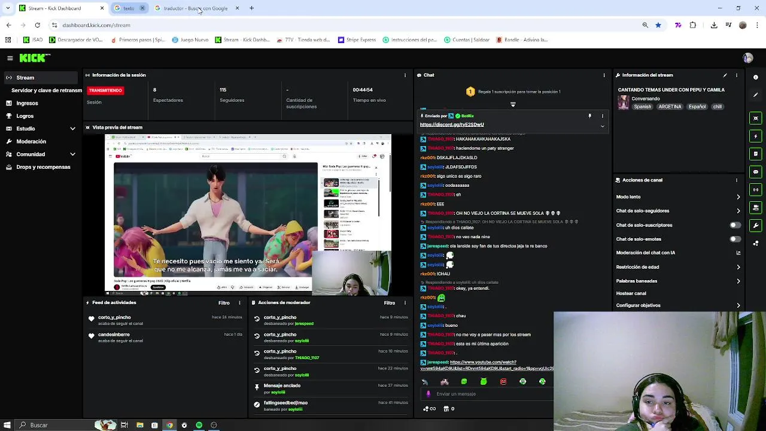The width and height of the screenshot is (766, 431).
Task: Click the info icon in right rail
Action: point(756,77)
